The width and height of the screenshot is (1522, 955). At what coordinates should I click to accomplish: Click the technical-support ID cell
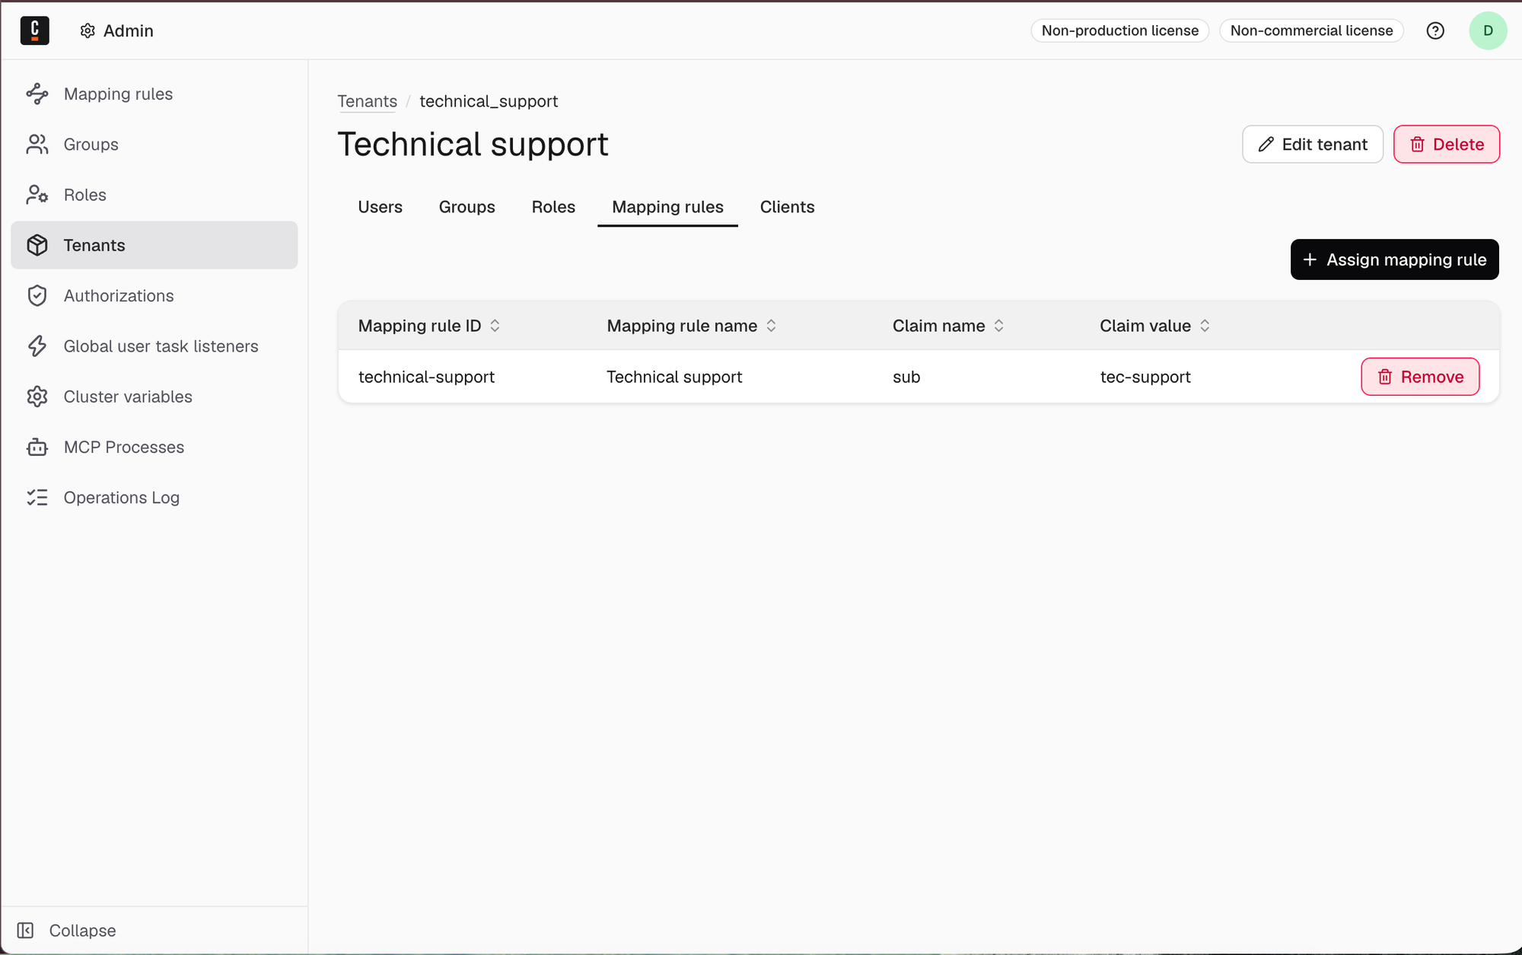point(426,377)
